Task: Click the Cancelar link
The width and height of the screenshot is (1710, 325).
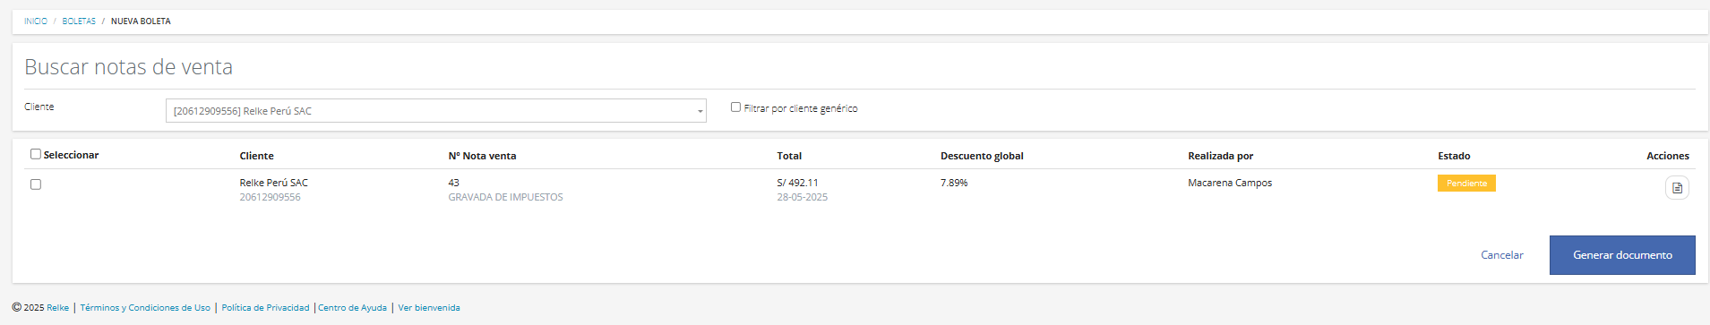Action: click(1502, 255)
